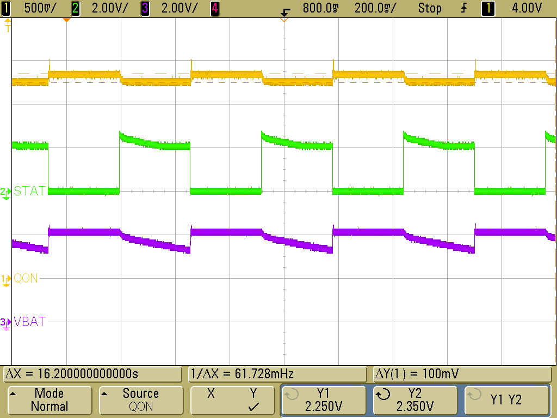The width and height of the screenshot is (557, 418).
Task: Select the X Y cursor axis softkey
Action: [x=232, y=400]
